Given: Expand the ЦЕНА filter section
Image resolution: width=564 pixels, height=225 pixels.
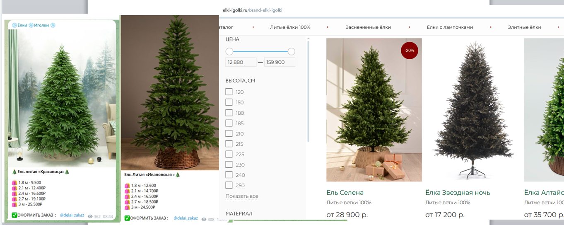Looking at the screenshot, I should click(232, 39).
